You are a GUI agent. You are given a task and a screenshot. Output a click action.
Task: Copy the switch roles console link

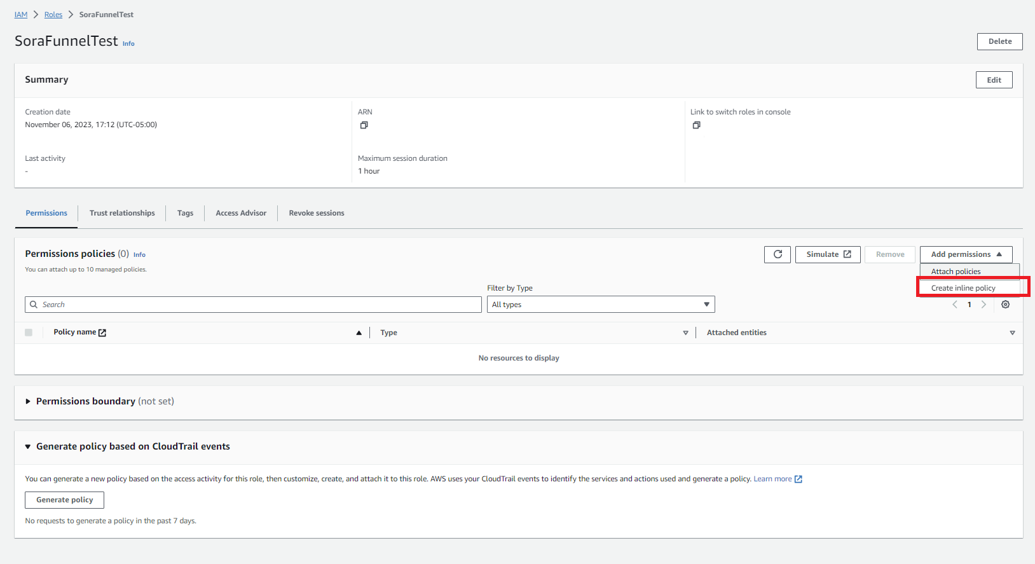click(696, 125)
